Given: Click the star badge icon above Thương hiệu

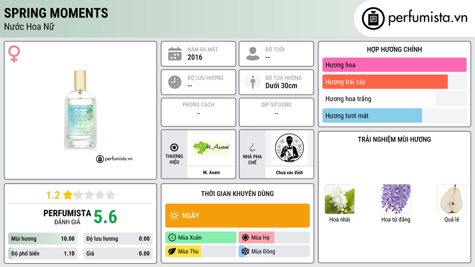Looking at the screenshot, I should pos(174,147).
